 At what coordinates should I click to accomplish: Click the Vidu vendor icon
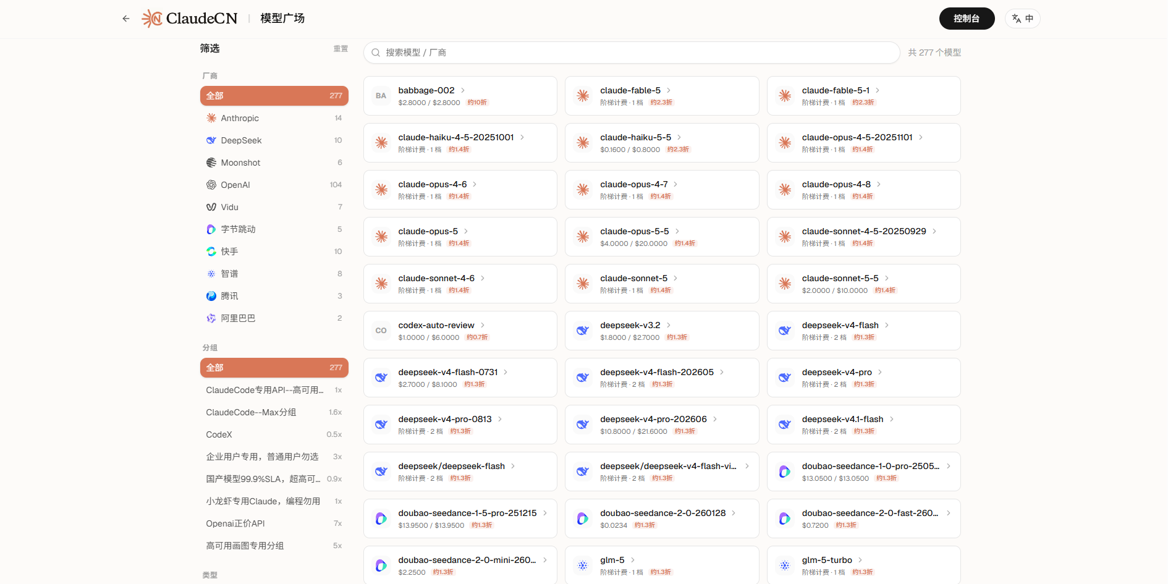tap(211, 207)
